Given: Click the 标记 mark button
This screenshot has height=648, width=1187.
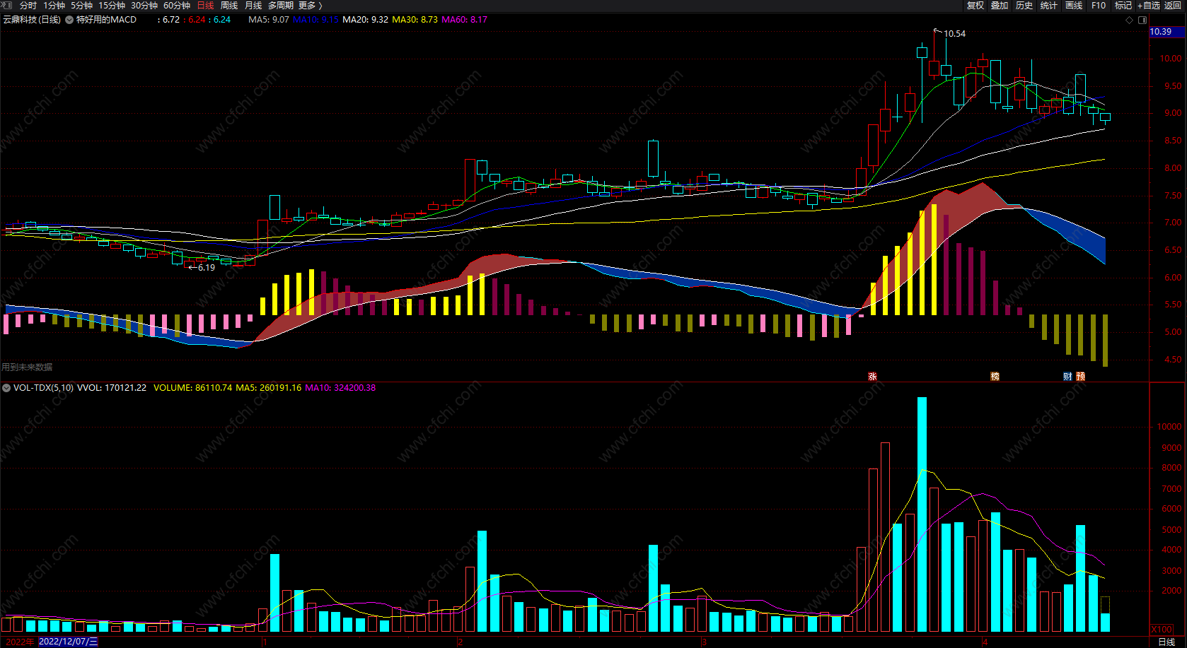Looking at the screenshot, I should 1123,5.
